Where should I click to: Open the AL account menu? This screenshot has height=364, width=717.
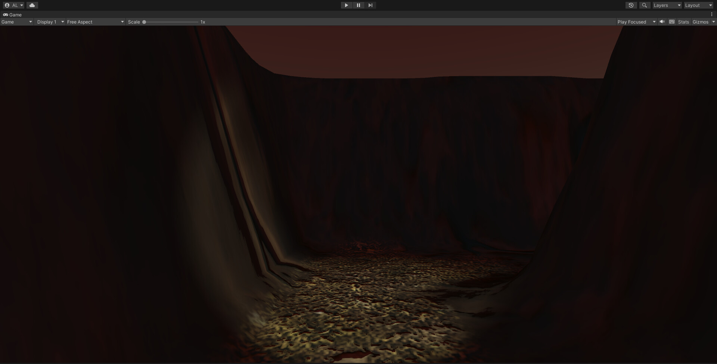pos(14,5)
